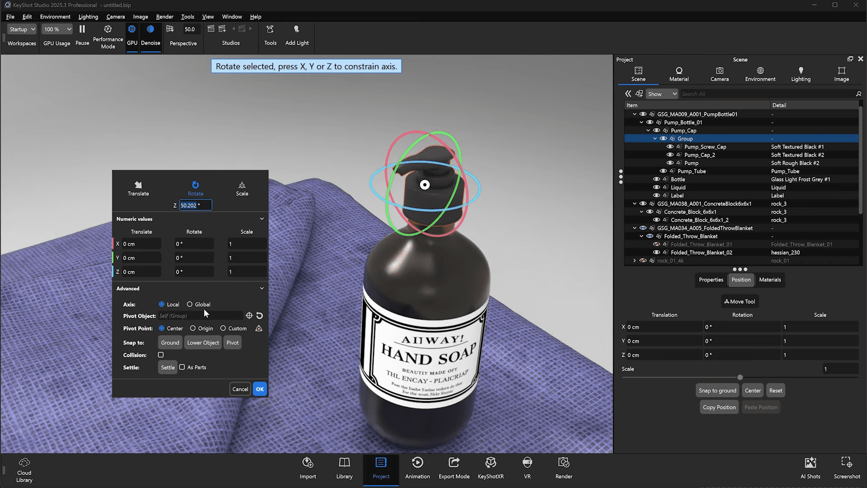This screenshot has width=867, height=488.
Task: Select the Translate icon in the rotate dialog
Action: click(138, 185)
